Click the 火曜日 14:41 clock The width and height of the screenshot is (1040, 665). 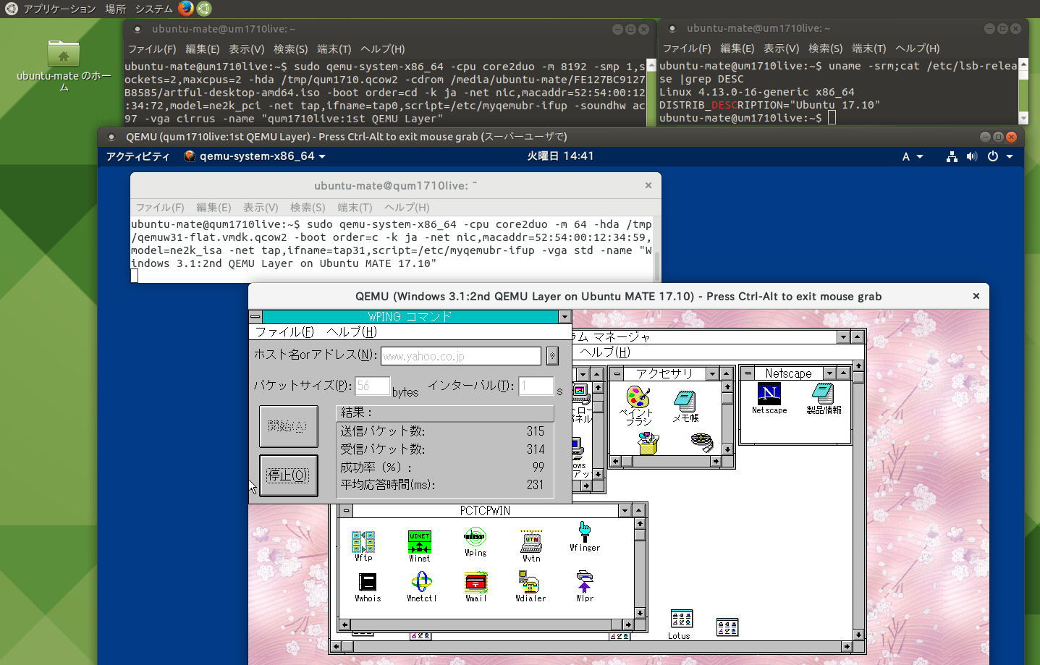click(560, 156)
